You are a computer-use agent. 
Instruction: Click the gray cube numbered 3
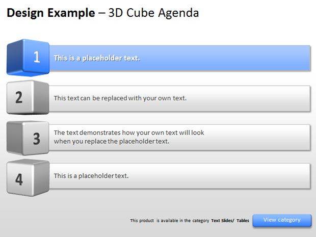tap(28, 138)
